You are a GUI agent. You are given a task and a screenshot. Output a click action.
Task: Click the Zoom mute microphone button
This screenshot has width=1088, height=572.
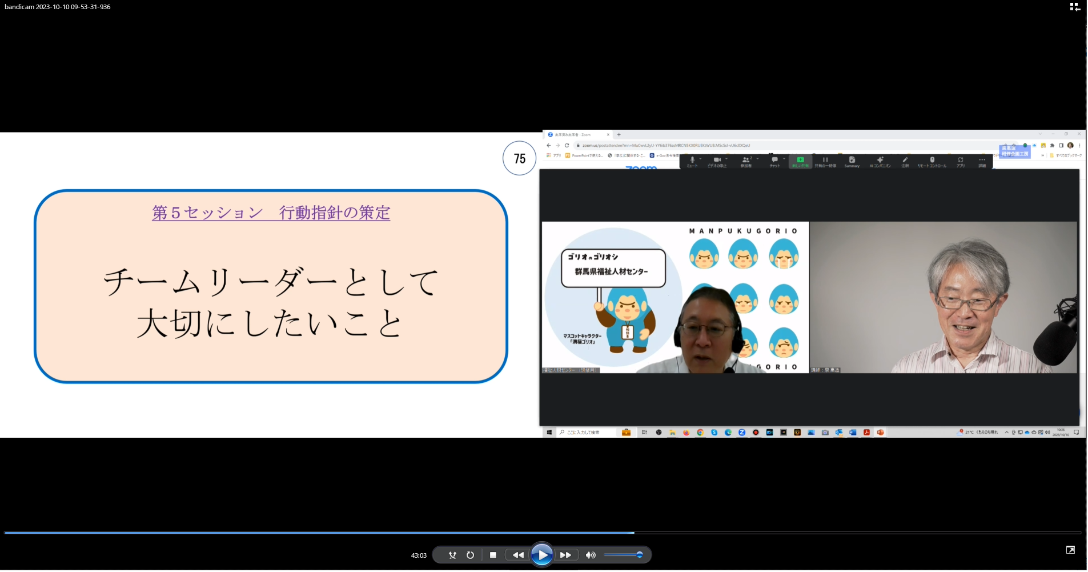[692, 162]
